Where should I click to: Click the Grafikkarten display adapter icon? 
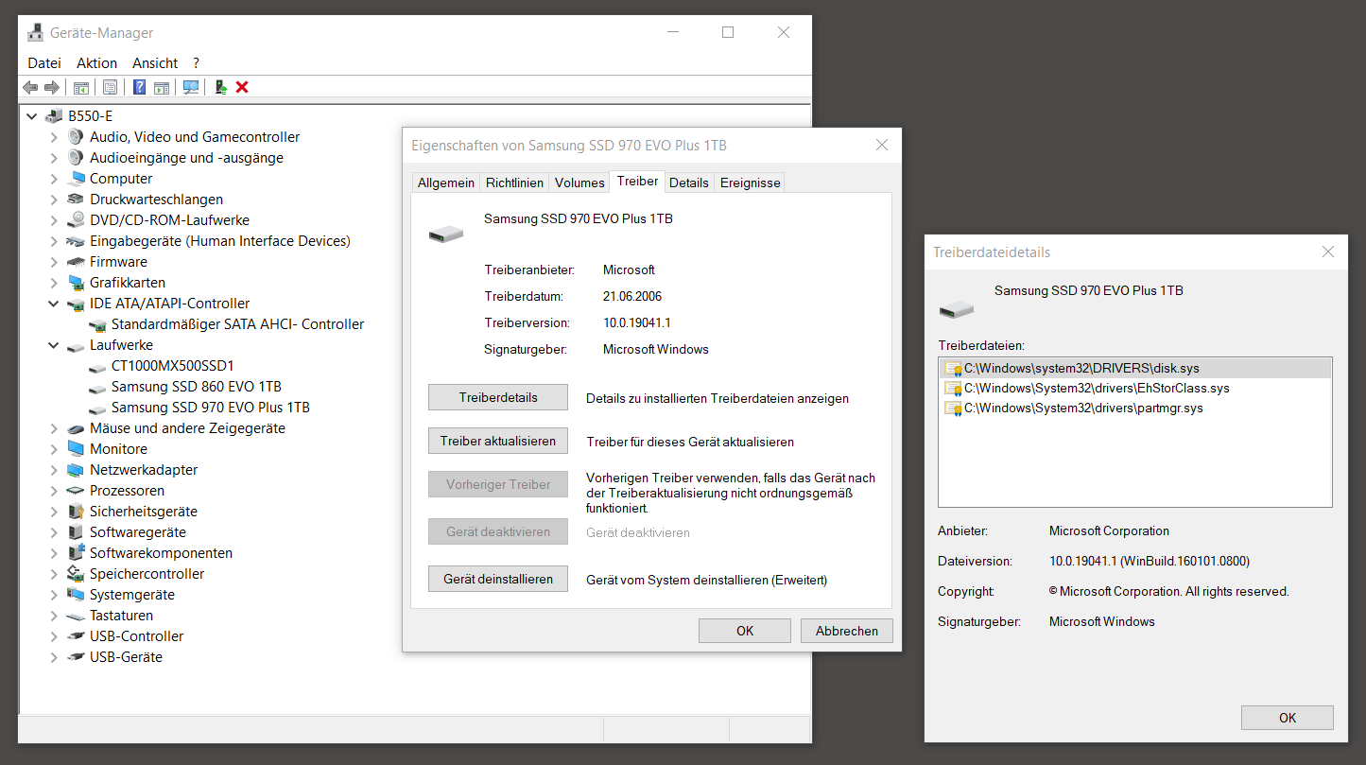[76, 283]
